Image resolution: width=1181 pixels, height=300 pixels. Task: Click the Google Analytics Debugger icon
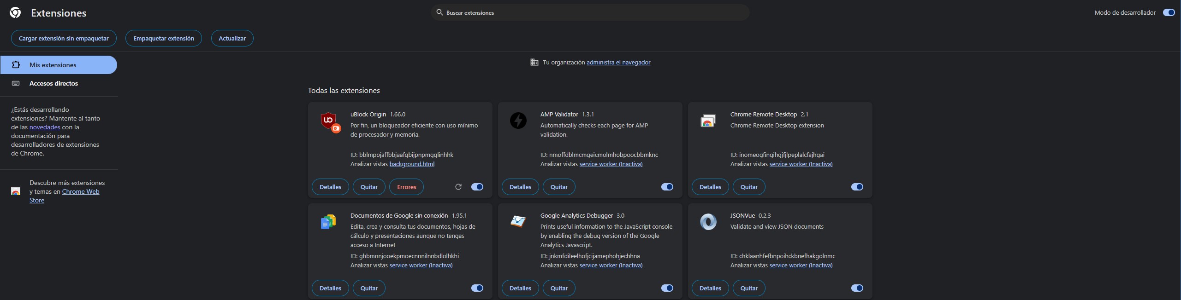518,221
